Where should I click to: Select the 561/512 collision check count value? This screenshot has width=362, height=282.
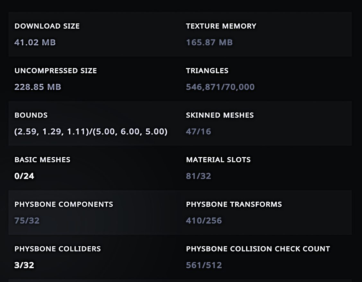(204, 265)
